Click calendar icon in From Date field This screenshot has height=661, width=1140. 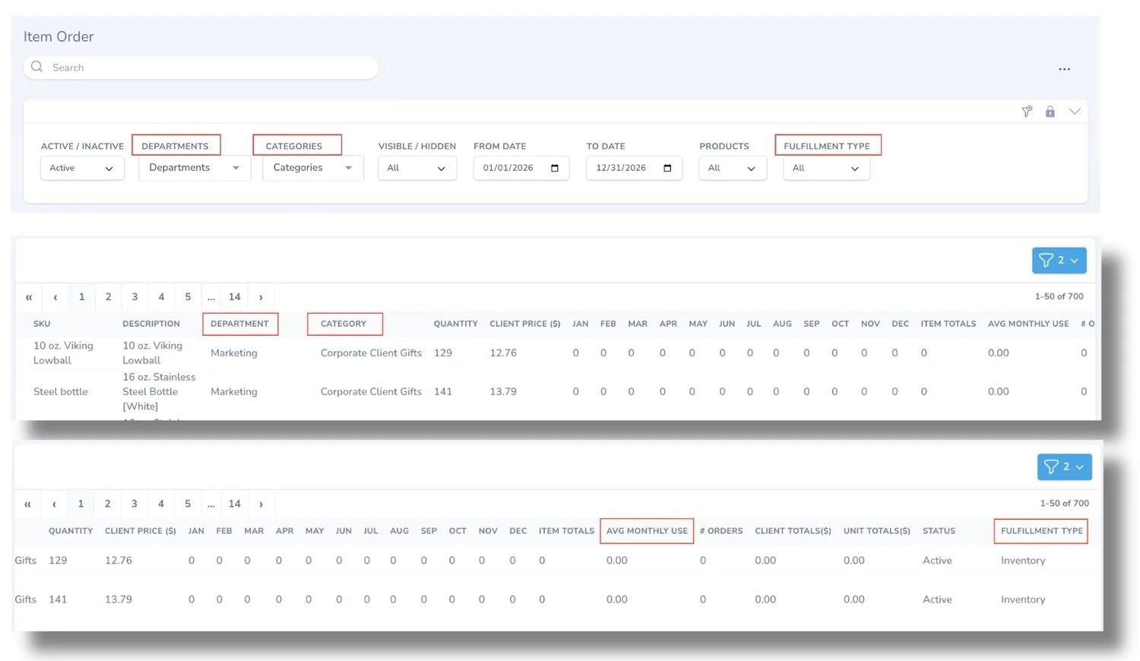pos(555,168)
